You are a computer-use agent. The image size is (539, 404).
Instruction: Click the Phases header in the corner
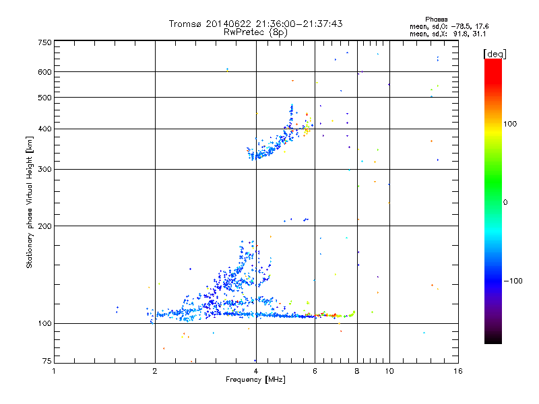(x=436, y=20)
